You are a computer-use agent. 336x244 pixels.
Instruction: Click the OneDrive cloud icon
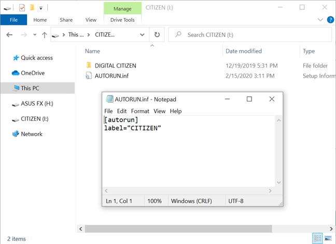[x=16, y=73]
